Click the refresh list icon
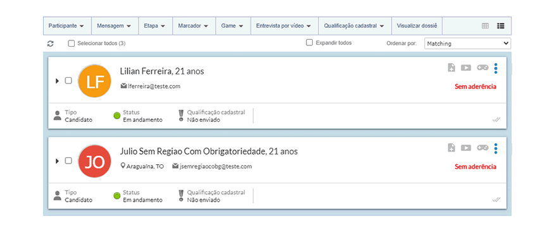This screenshot has height=240, width=538. [x=51, y=44]
